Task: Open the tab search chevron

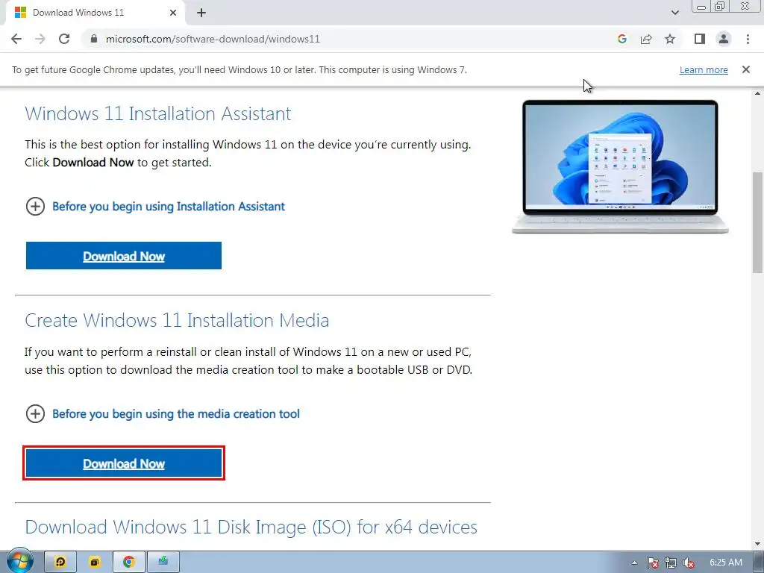Action: (674, 13)
